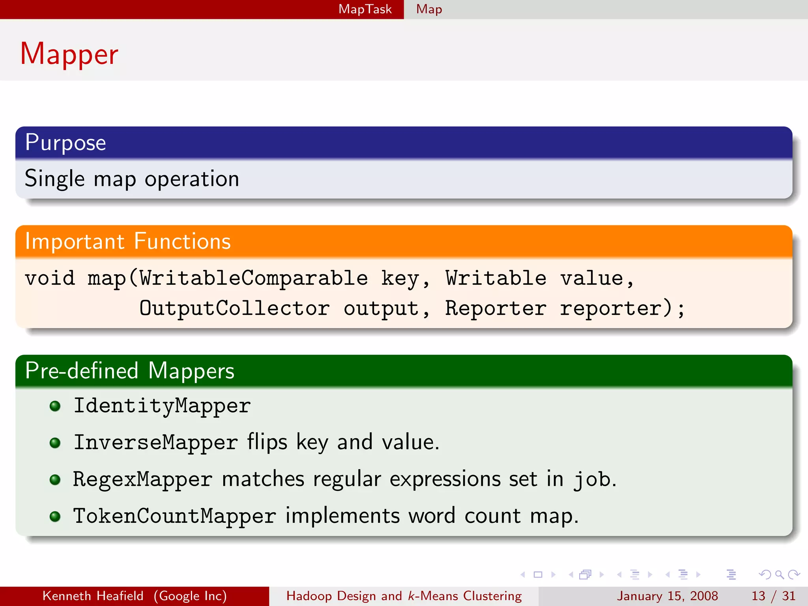Click the previous slide arrow
808x606 pixels.
coord(523,574)
